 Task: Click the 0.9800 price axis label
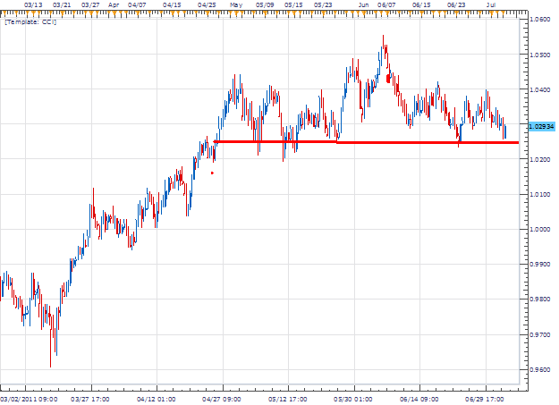tap(540, 300)
